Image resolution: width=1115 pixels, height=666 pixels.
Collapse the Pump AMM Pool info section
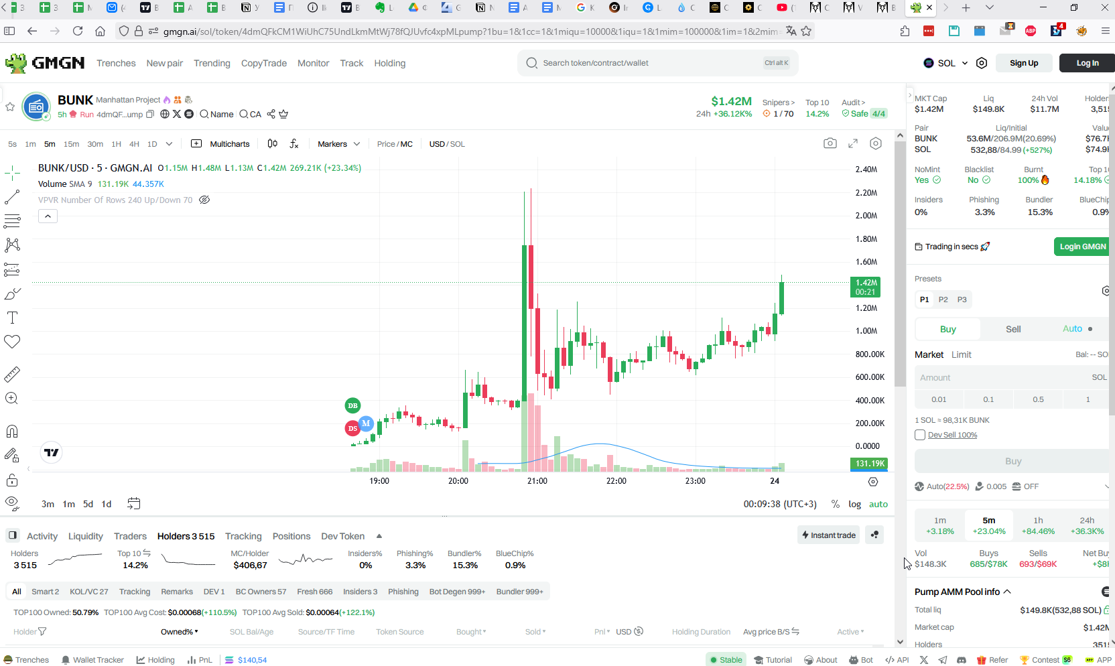(1006, 592)
